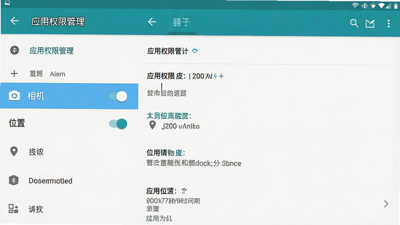Click the 位用猜吻度: heading

165,152
